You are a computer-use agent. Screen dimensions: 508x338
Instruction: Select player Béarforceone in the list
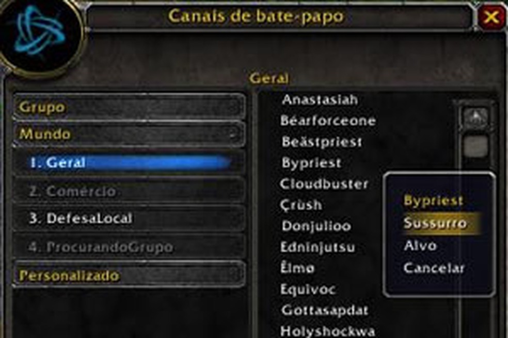(x=328, y=121)
